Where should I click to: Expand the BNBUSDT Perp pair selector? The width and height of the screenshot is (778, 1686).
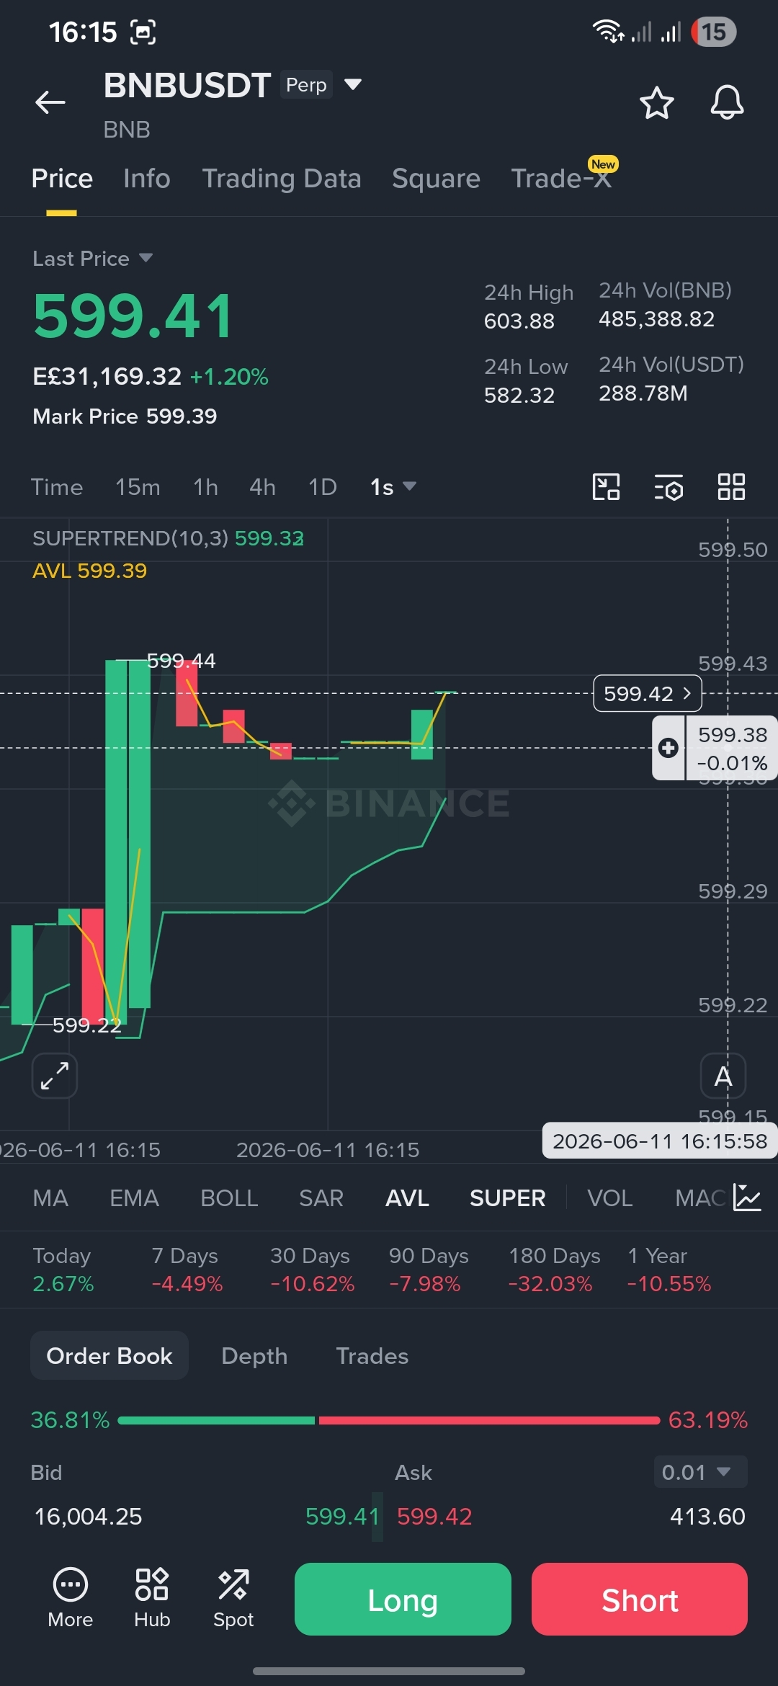pyautogui.click(x=353, y=84)
